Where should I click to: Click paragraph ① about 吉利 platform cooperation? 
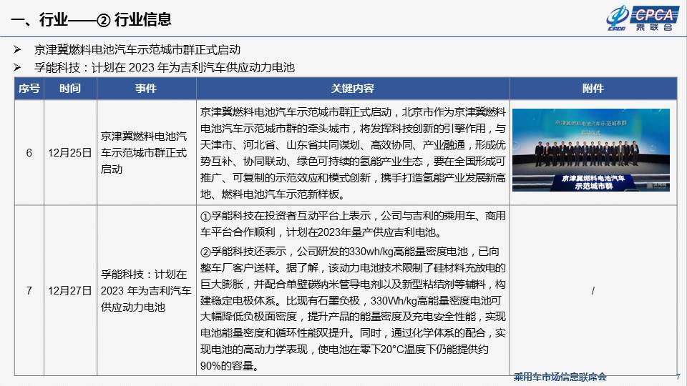click(353, 224)
